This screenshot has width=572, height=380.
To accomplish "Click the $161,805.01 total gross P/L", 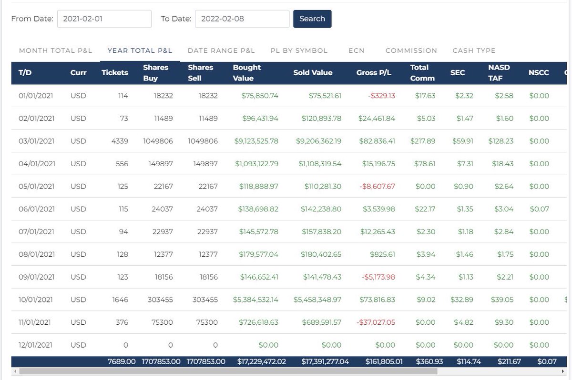I will point(384,361).
